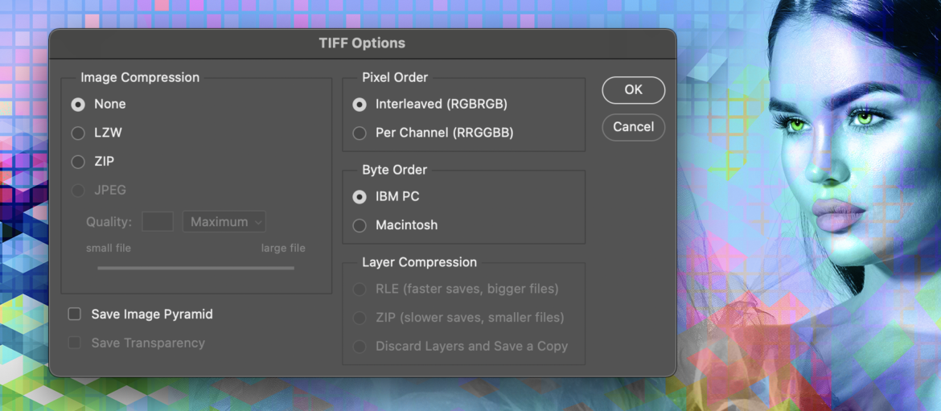Confirm TIFF settings with OK button
Screen dimensions: 941x411
coord(633,90)
